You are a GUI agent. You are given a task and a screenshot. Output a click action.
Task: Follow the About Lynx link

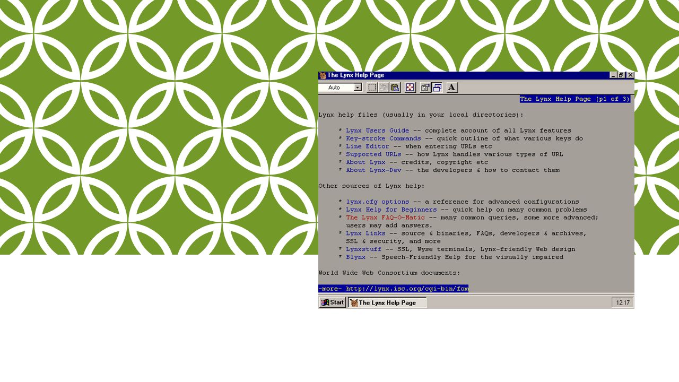click(365, 162)
